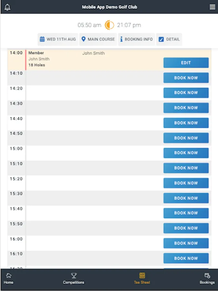Click the map pin location icon

[x=83, y=39]
